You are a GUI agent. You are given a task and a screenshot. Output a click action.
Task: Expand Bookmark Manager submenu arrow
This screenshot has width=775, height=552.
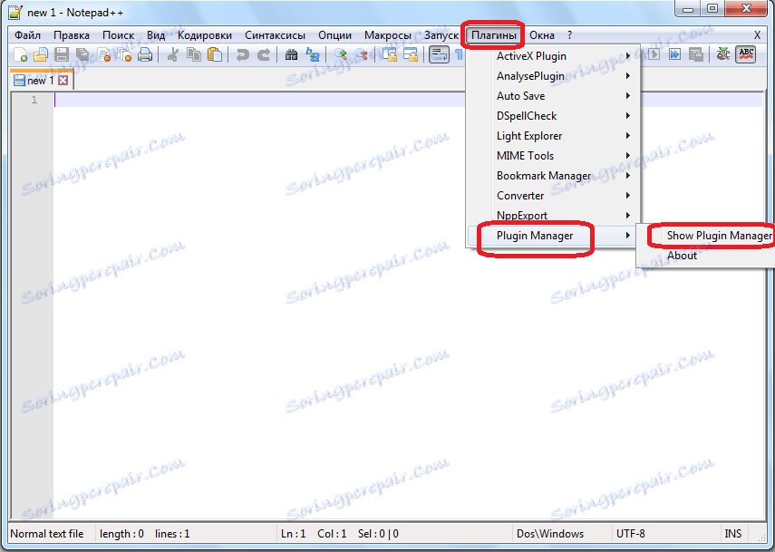[628, 176]
